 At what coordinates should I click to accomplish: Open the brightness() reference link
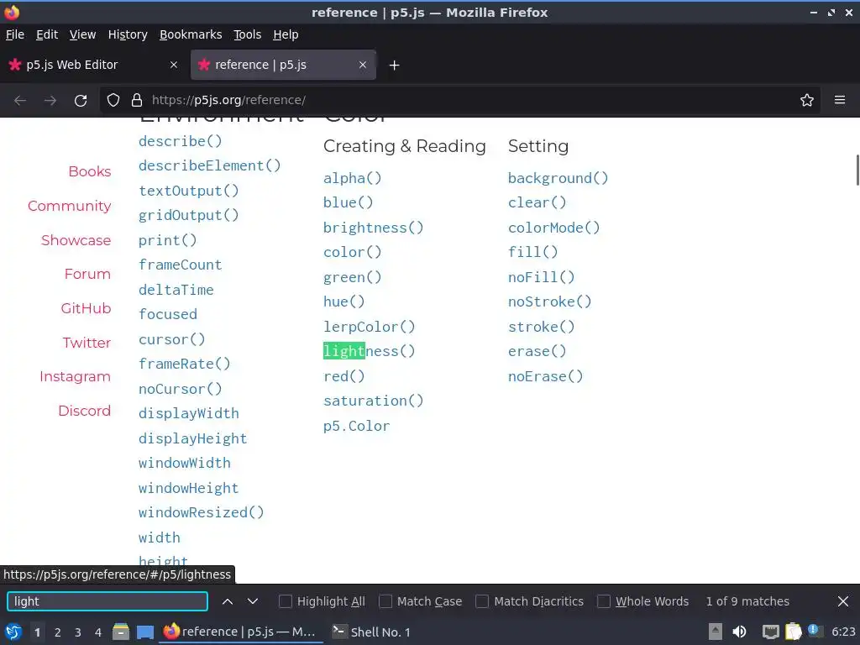pyautogui.click(x=374, y=228)
